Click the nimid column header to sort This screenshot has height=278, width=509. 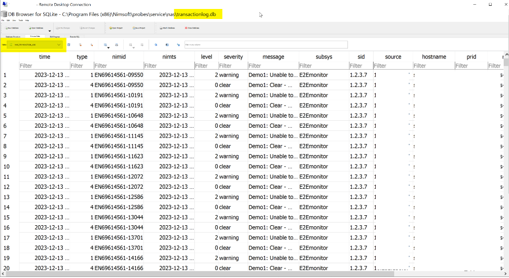[x=118, y=56]
